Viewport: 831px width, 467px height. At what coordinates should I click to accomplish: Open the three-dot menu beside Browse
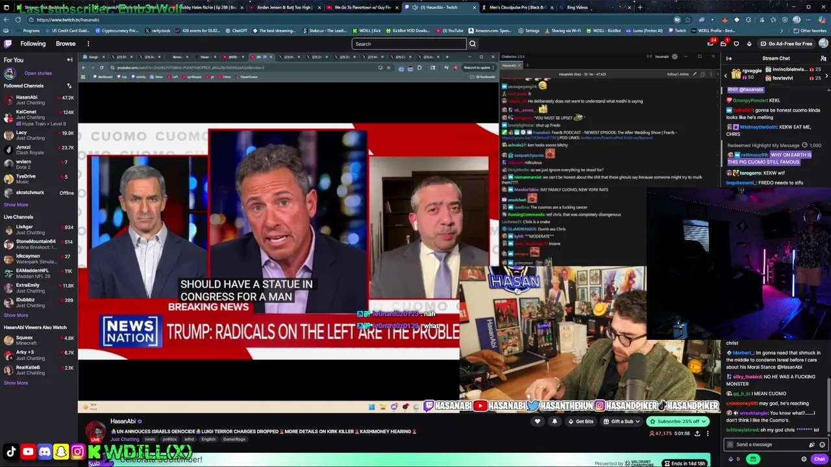click(88, 43)
